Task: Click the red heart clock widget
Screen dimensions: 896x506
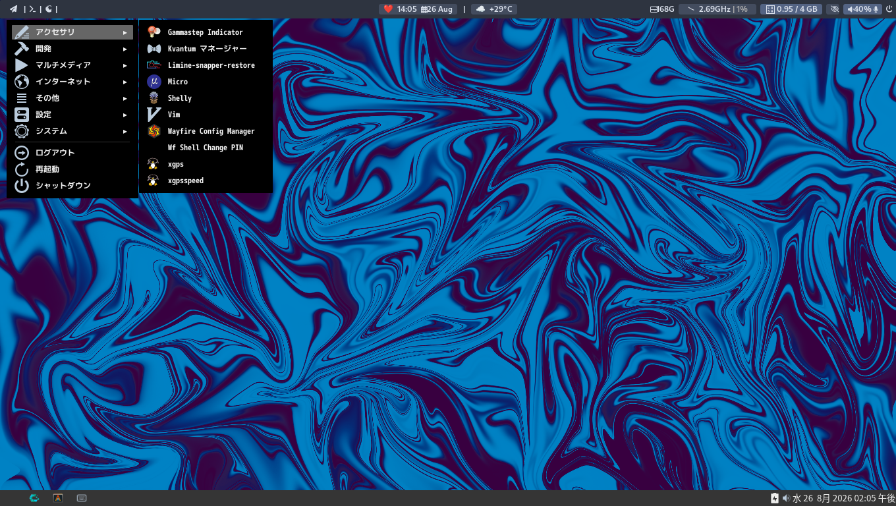Action: click(x=399, y=9)
